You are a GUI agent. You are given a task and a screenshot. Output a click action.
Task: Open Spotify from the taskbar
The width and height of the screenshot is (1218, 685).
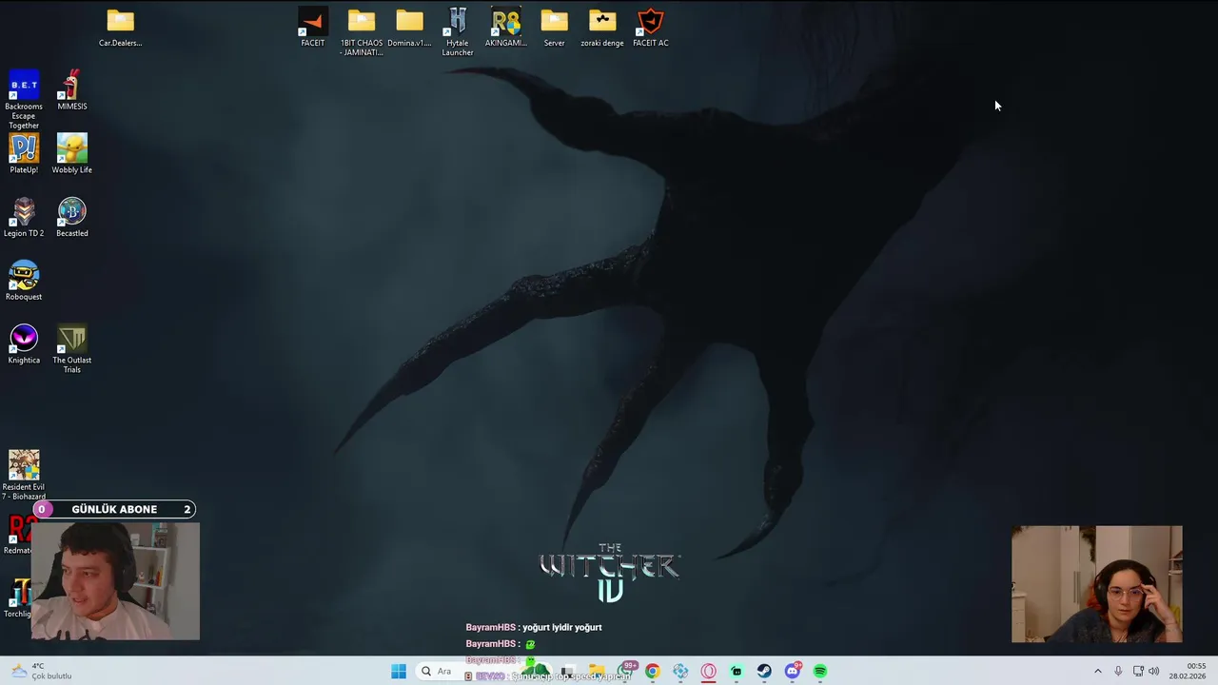[x=820, y=672]
